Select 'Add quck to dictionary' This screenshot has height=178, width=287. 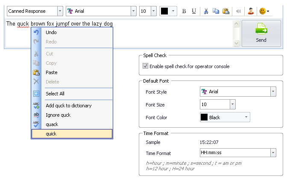72,106
